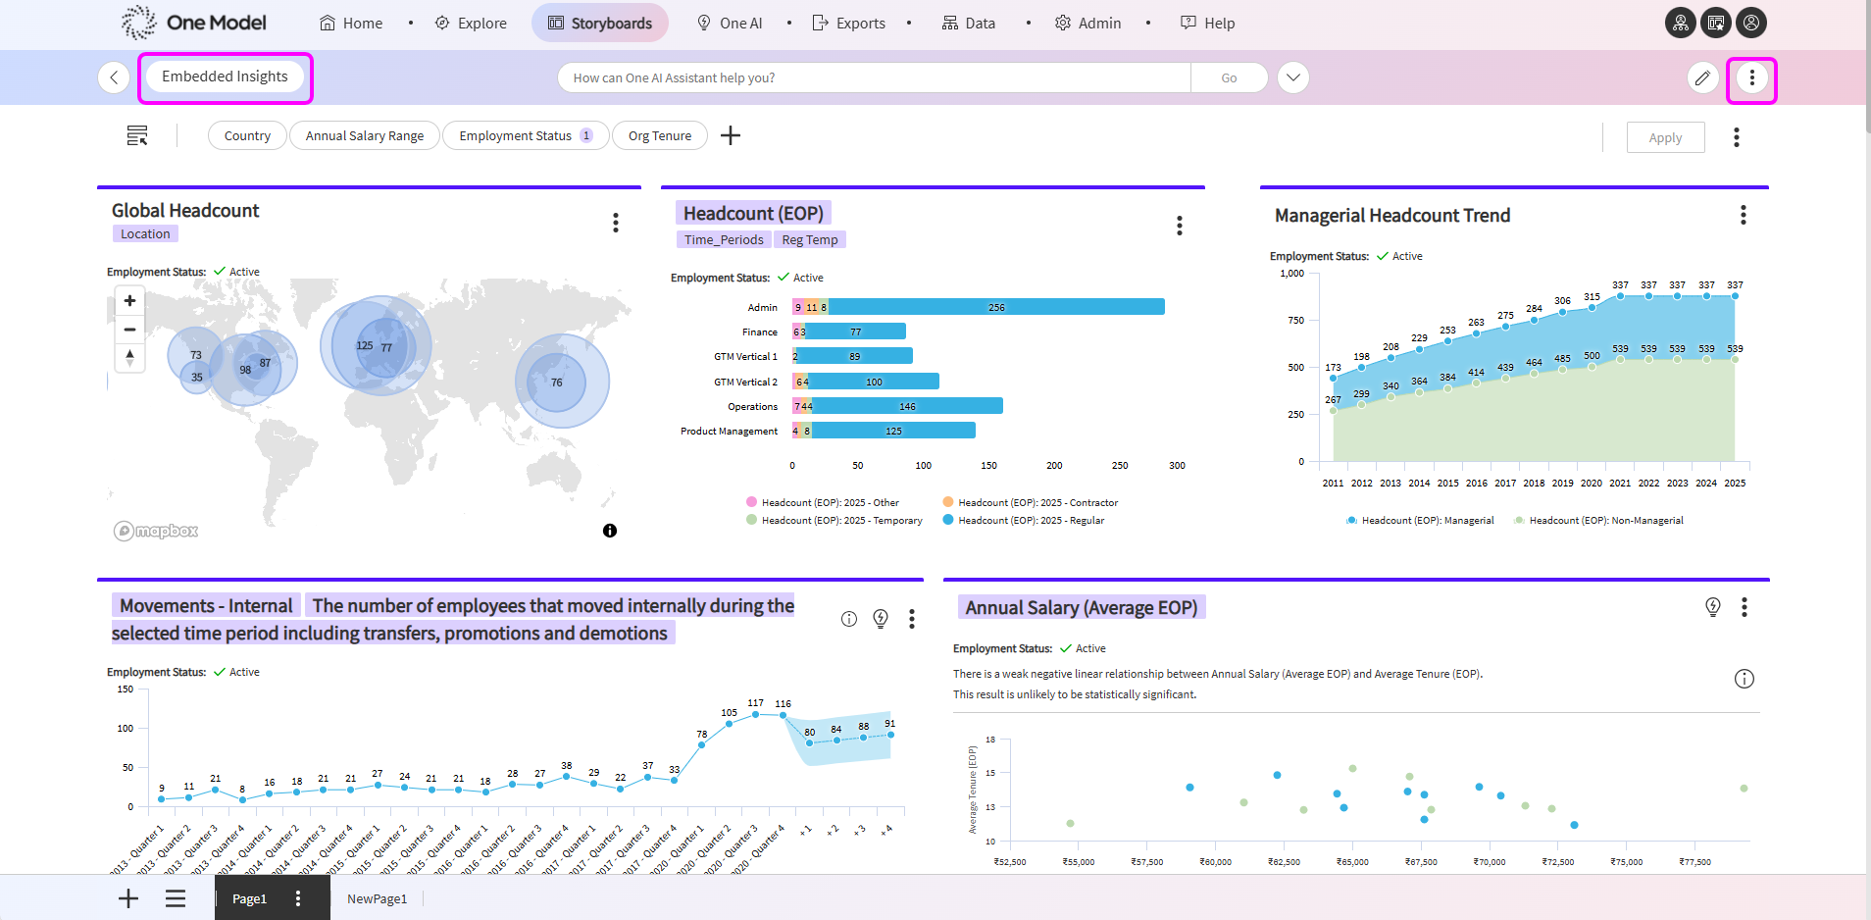Zoom in on the Global Headcount map

tap(129, 301)
